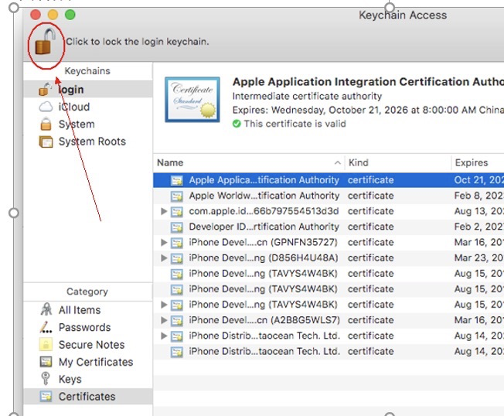Screen dimensions: 504x416
Task: Show the All Items category
Action: pyautogui.click(x=79, y=310)
